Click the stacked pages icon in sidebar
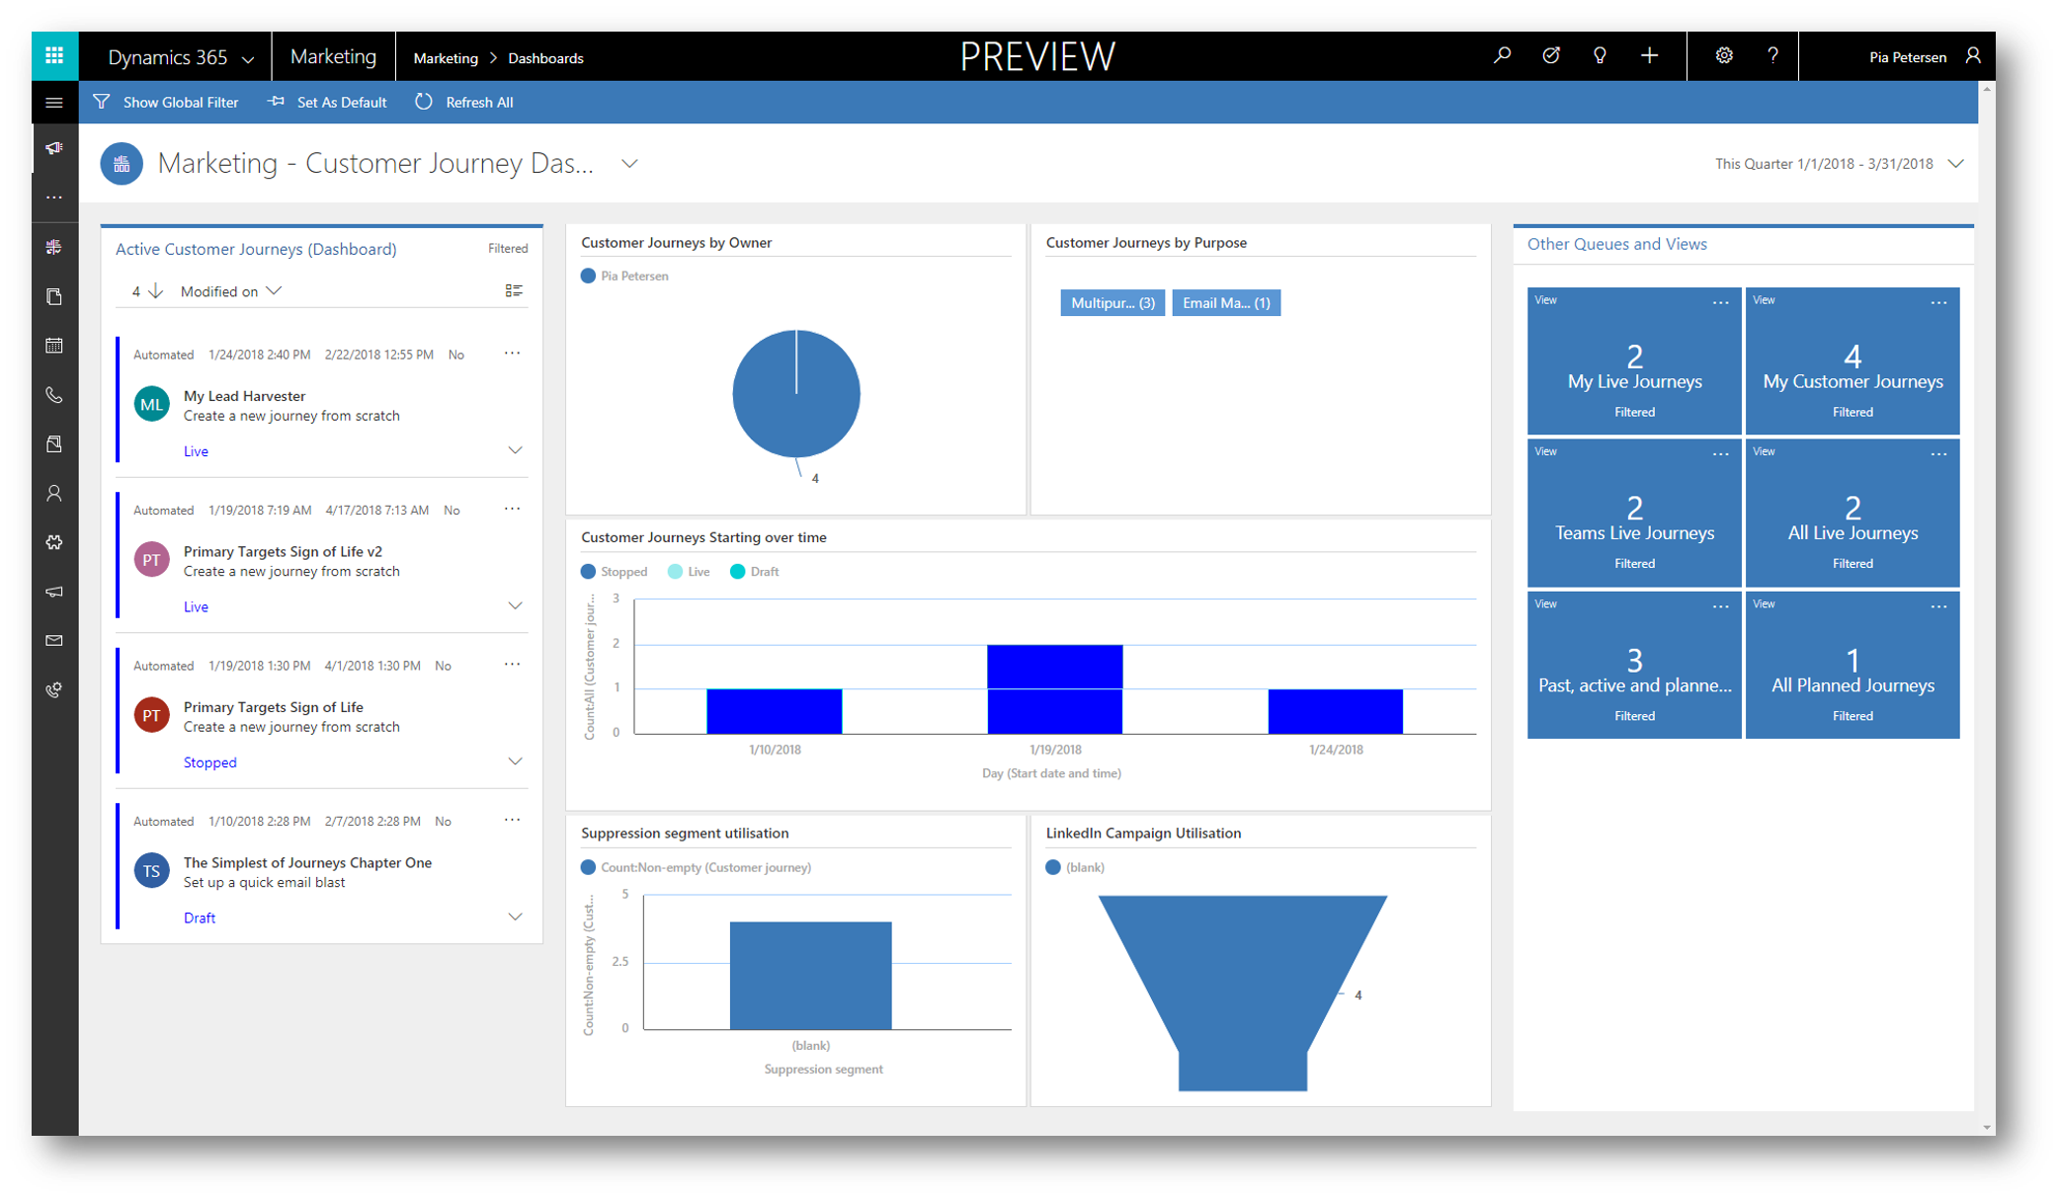This screenshot has height=1199, width=2059. coord(54,296)
